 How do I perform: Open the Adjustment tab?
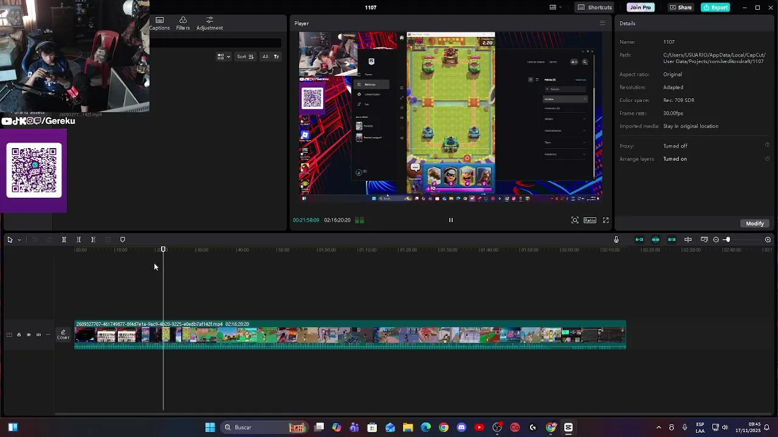click(210, 24)
